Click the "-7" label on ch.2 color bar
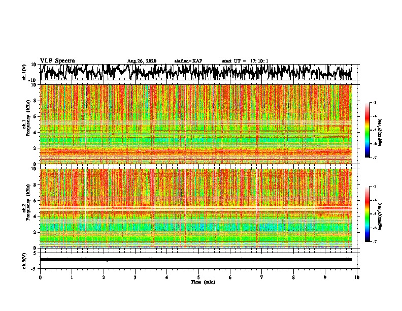Screen dimensions: 402x311 [374, 241]
